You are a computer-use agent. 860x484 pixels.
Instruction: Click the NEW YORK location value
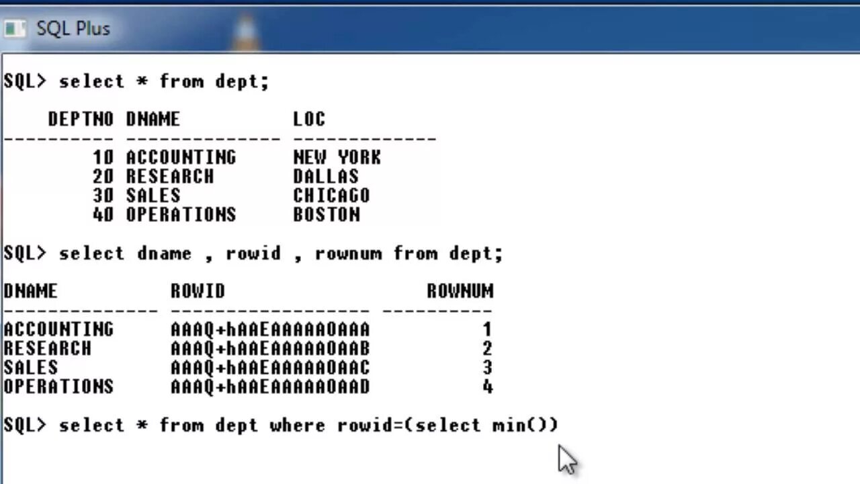point(337,157)
